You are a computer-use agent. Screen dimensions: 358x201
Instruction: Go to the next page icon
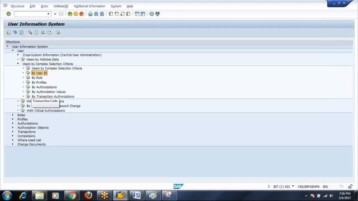pos(123,14)
